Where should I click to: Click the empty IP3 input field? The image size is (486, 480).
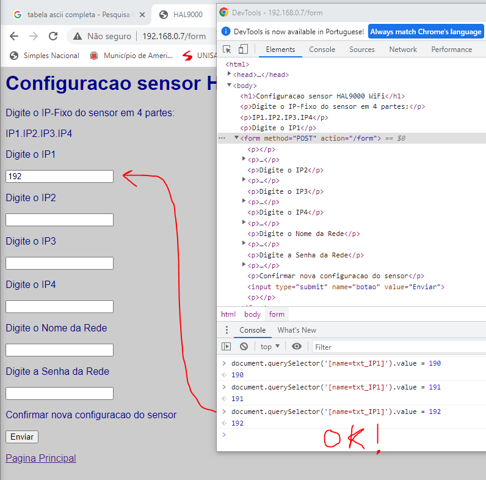click(59, 264)
